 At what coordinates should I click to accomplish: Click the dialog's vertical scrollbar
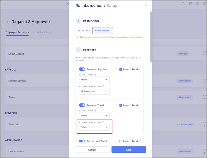pyautogui.click(x=151, y=36)
